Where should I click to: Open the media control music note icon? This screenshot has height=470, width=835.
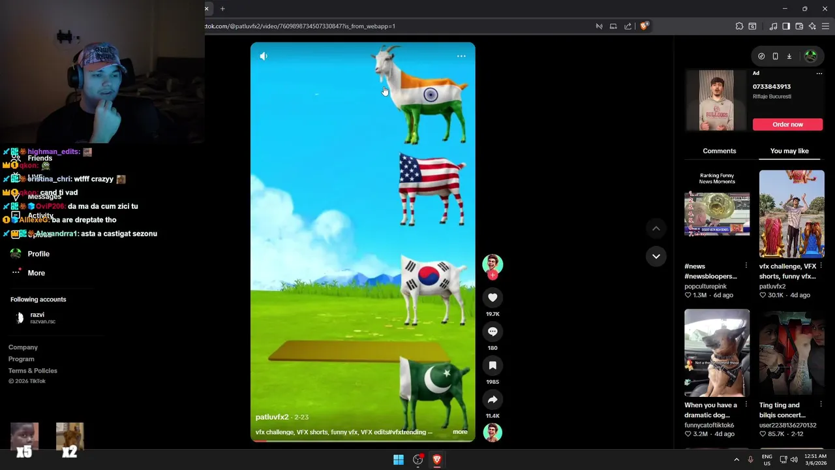pos(773,26)
